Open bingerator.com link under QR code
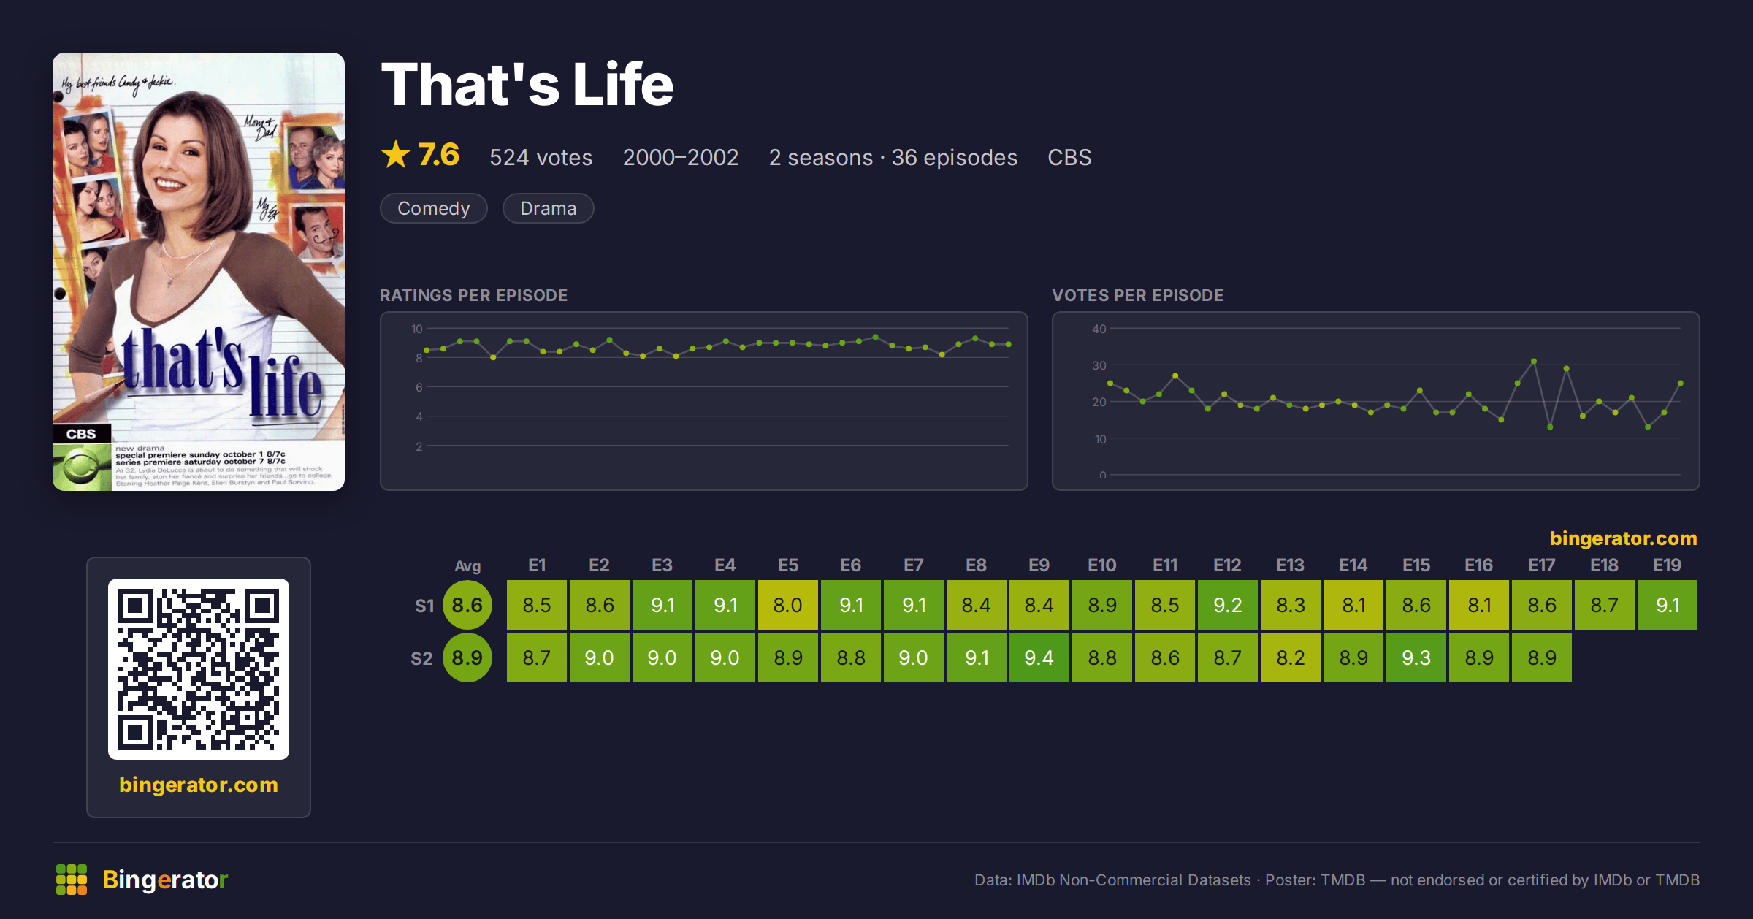The height and width of the screenshot is (919, 1753). [199, 785]
